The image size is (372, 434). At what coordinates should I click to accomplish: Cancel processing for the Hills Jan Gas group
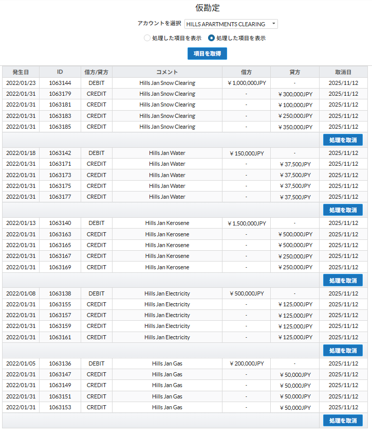click(343, 421)
